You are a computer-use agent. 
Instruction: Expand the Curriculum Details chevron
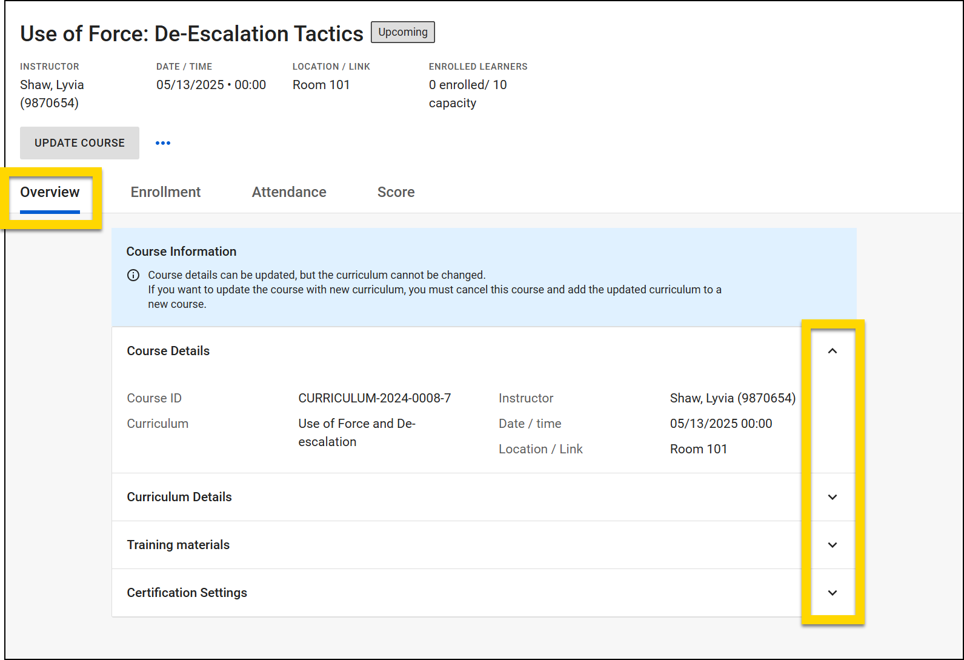click(833, 497)
